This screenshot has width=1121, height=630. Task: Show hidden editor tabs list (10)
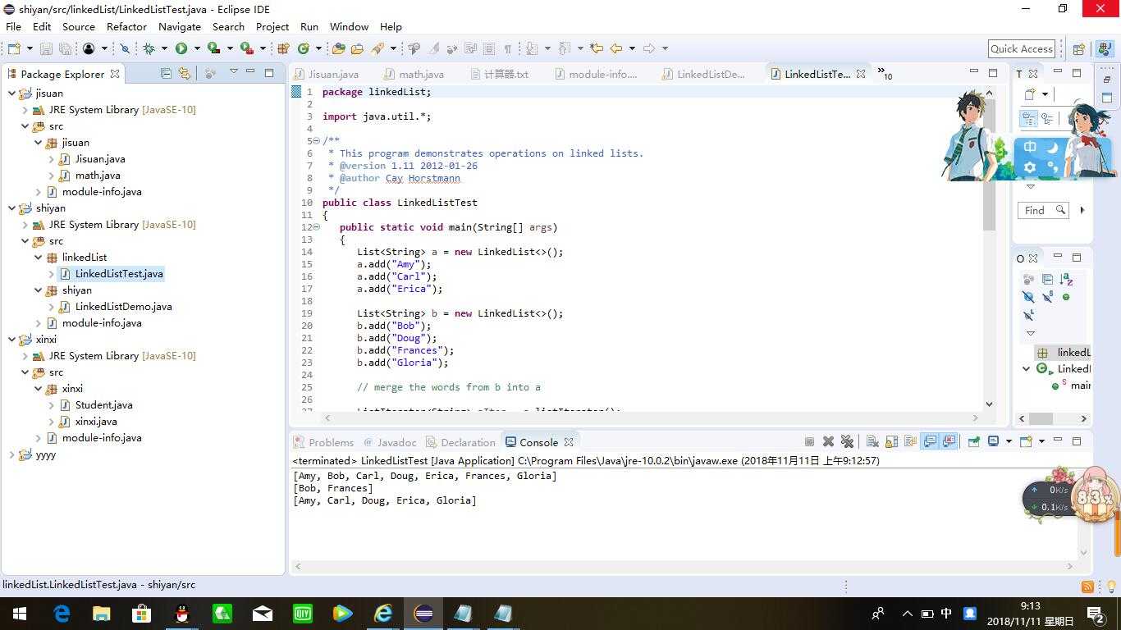[x=885, y=73]
